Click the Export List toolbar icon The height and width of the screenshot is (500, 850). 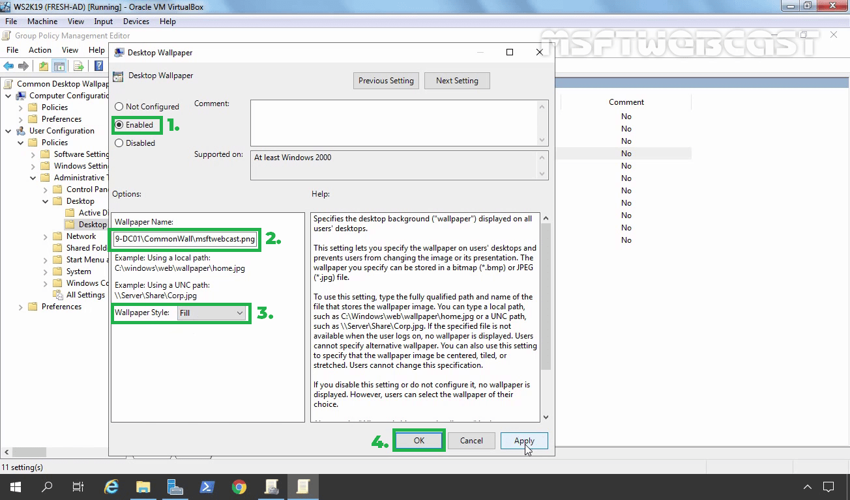pyautogui.click(x=78, y=65)
